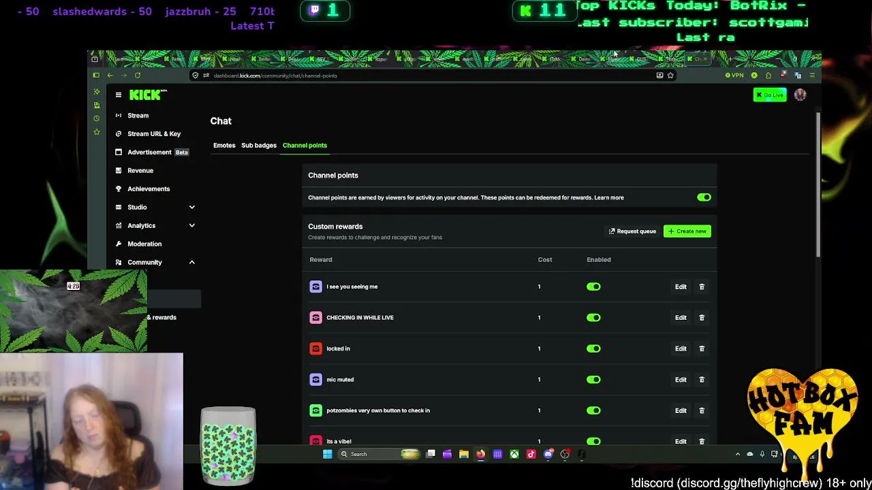
Task: Click the Analytics chart icon
Action: 119,226
